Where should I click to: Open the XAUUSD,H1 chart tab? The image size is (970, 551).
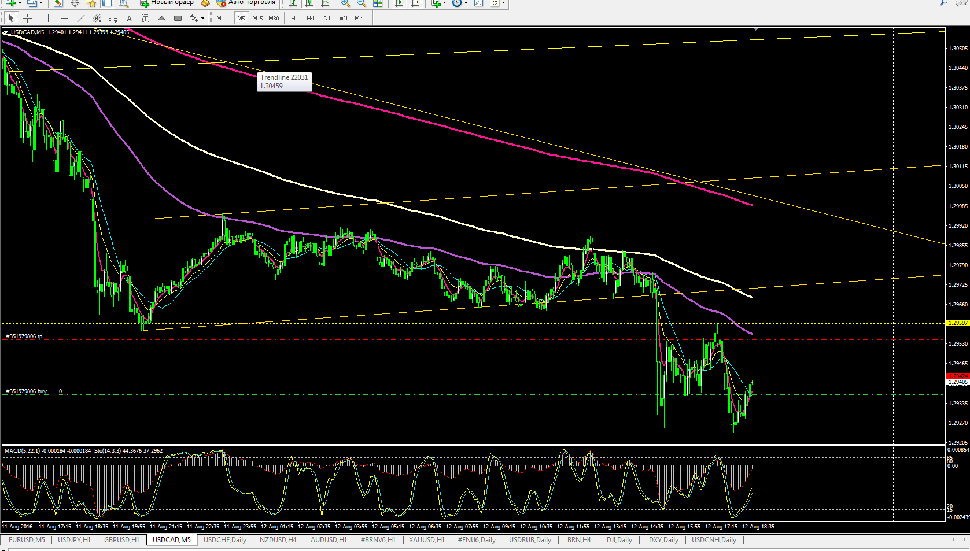click(427, 540)
